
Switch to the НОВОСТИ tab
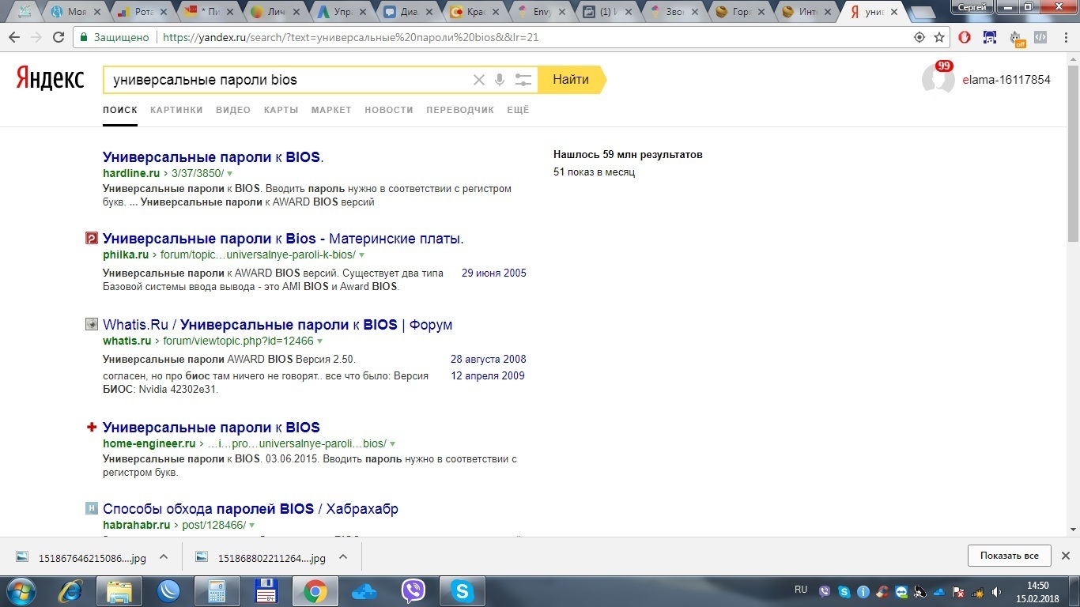coord(389,110)
